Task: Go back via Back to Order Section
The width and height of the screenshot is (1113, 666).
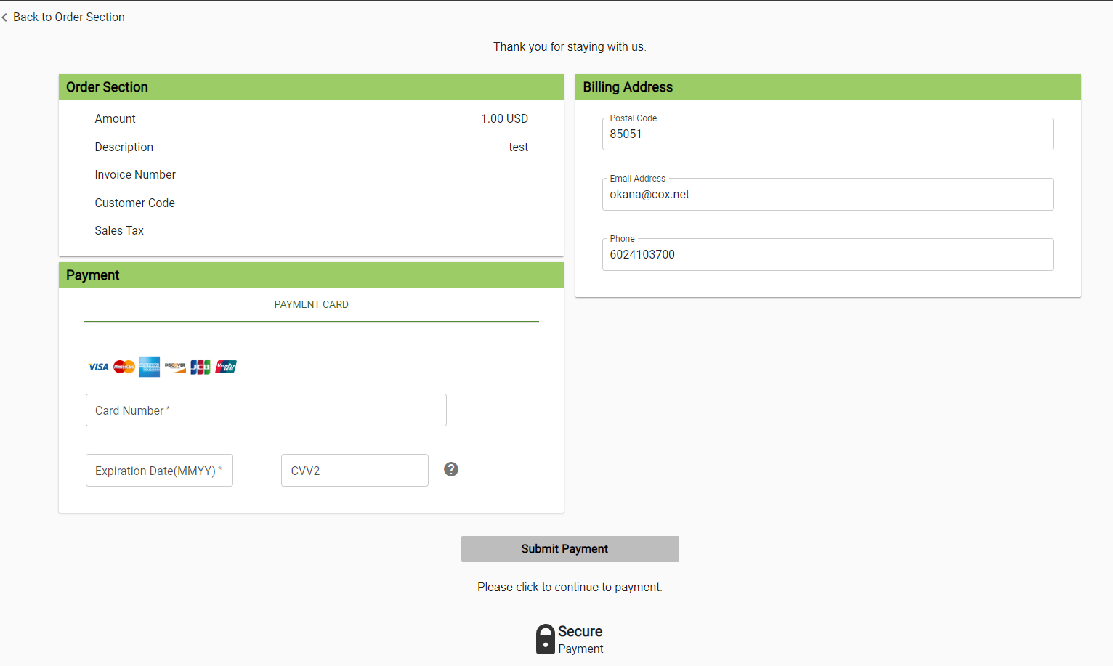Action: click(69, 17)
